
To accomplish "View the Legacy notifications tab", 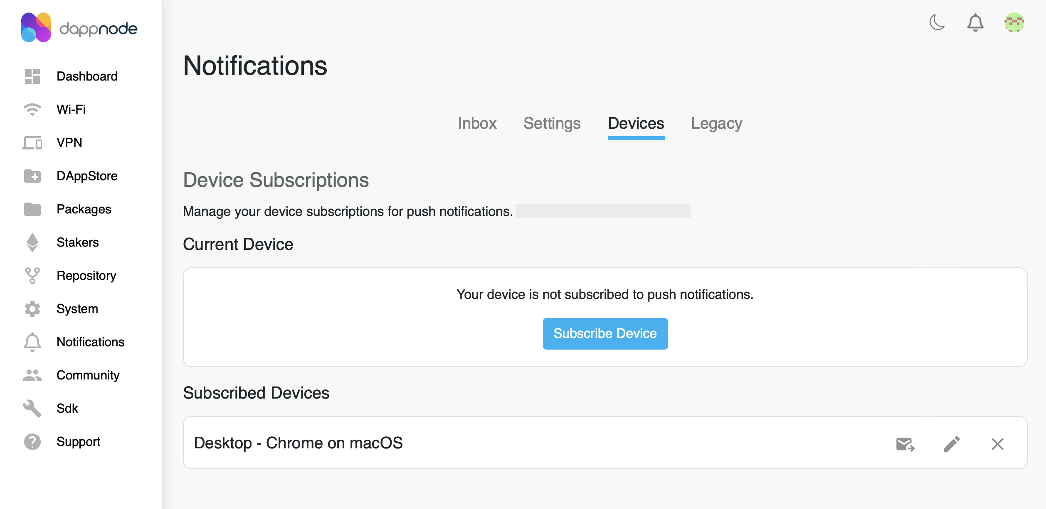I will [x=716, y=123].
